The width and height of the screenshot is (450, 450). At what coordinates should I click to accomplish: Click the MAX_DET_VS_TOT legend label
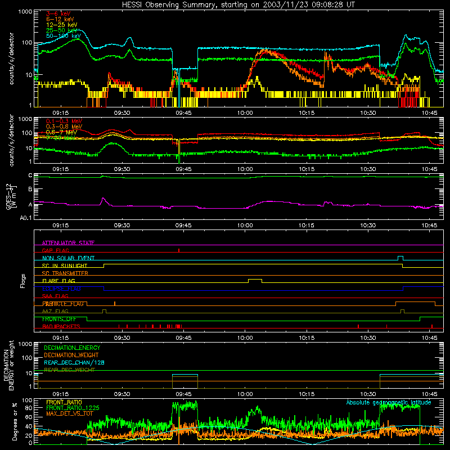tap(69, 413)
